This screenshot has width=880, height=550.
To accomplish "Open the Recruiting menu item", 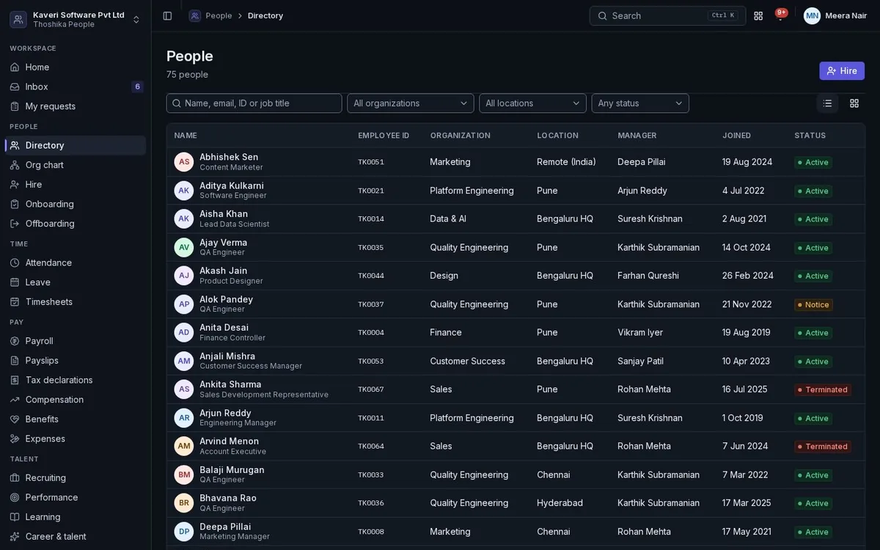I will tap(76, 478).
